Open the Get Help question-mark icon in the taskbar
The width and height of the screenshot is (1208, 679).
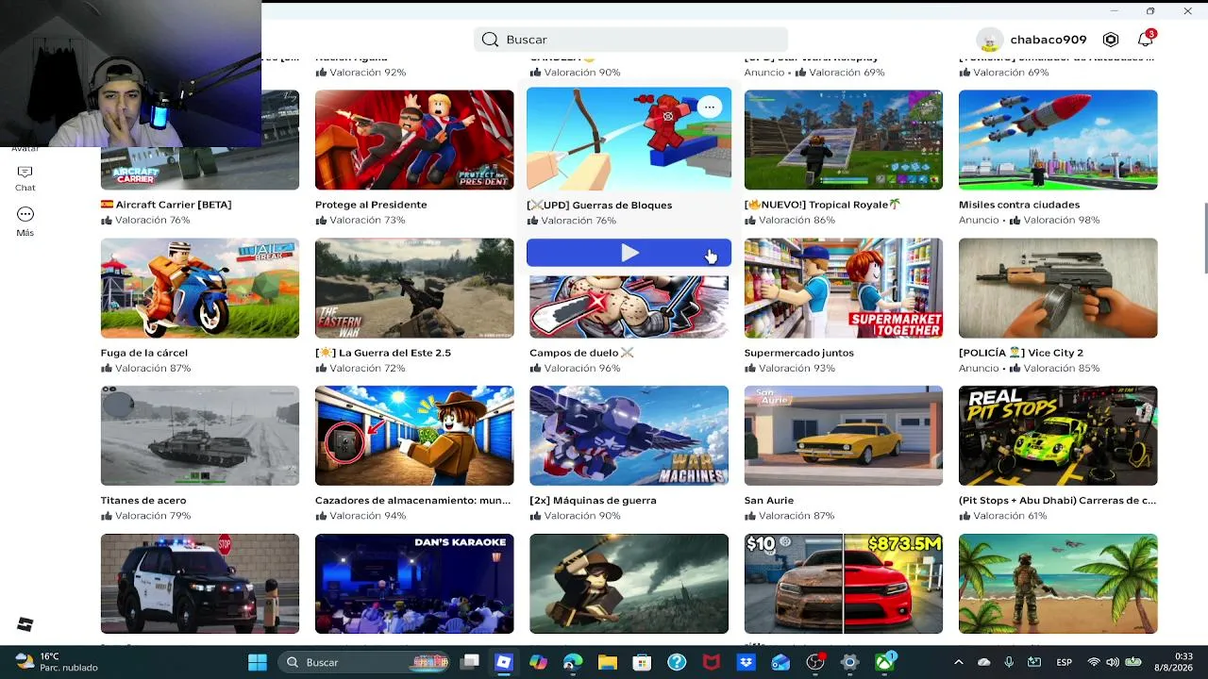(677, 662)
